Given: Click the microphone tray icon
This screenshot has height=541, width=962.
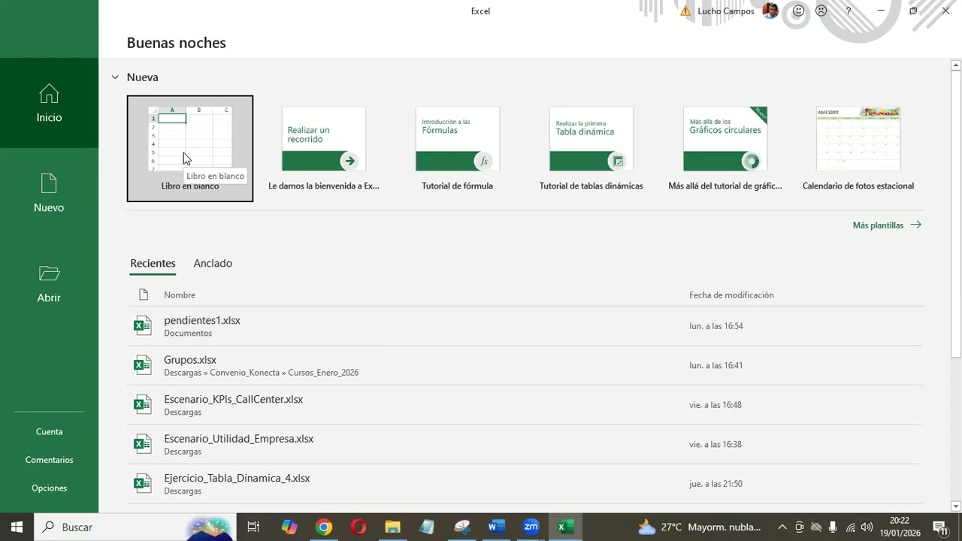Looking at the screenshot, I should coord(833,527).
